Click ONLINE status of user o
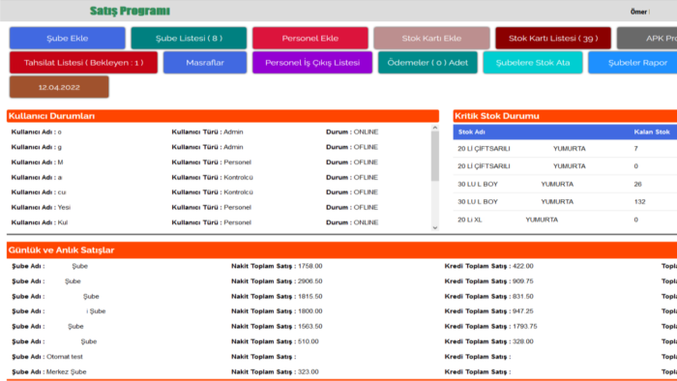Screen dimensions: 677x381 366,132
